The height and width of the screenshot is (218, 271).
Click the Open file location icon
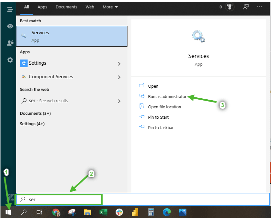(x=141, y=106)
